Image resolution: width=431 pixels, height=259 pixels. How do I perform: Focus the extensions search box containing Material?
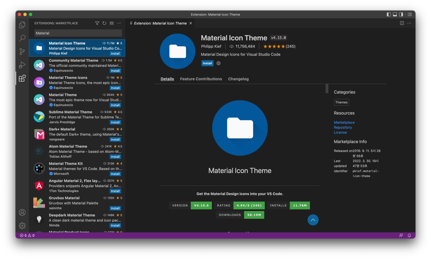[x=78, y=33]
